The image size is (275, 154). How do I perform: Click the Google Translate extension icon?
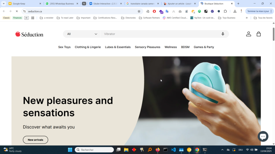[167, 11]
